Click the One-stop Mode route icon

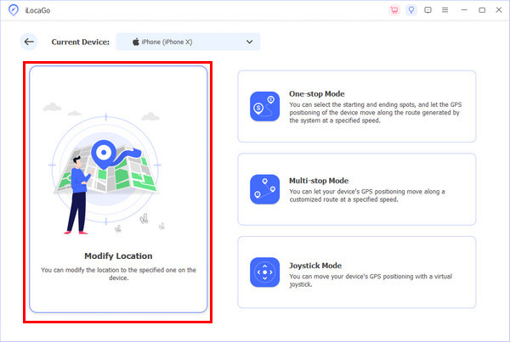(x=264, y=107)
